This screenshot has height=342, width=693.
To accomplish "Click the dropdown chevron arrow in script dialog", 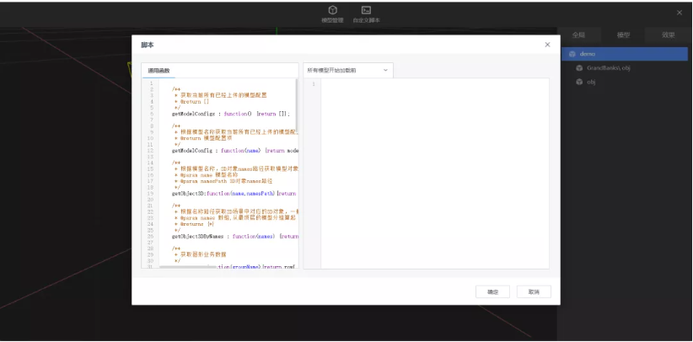I will [385, 70].
